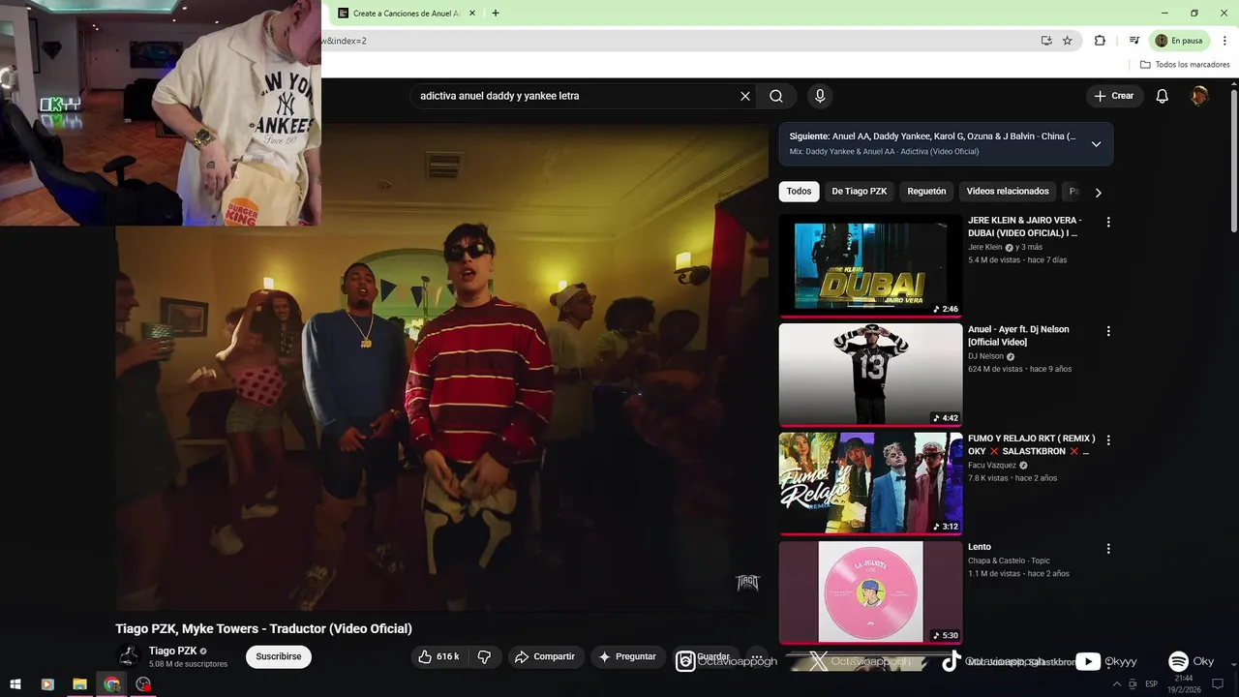Open the Windows Start menu
The height and width of the screenshot is (697, 1239).
point(15,684)
